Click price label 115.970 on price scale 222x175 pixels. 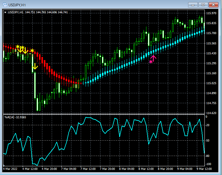point(211,13)
